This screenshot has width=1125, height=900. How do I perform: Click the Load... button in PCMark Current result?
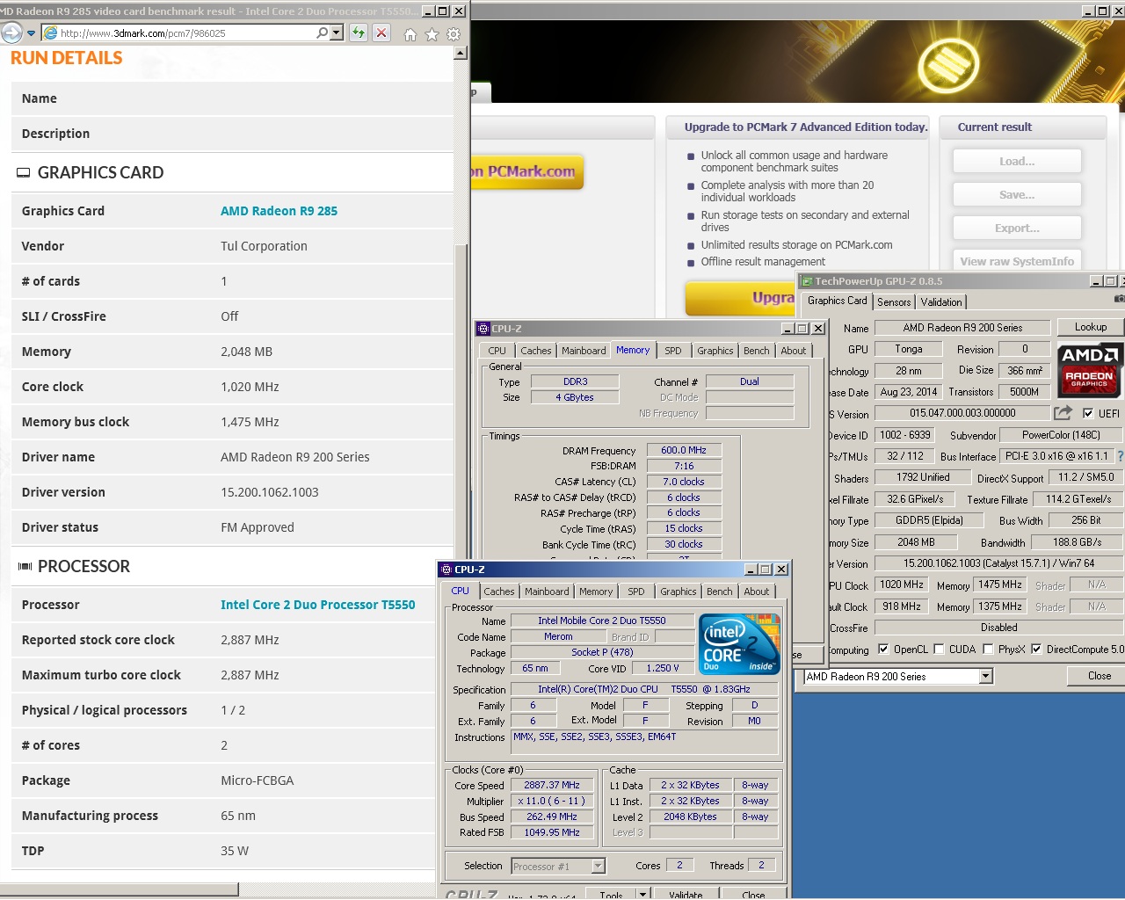click(1017, 162)
